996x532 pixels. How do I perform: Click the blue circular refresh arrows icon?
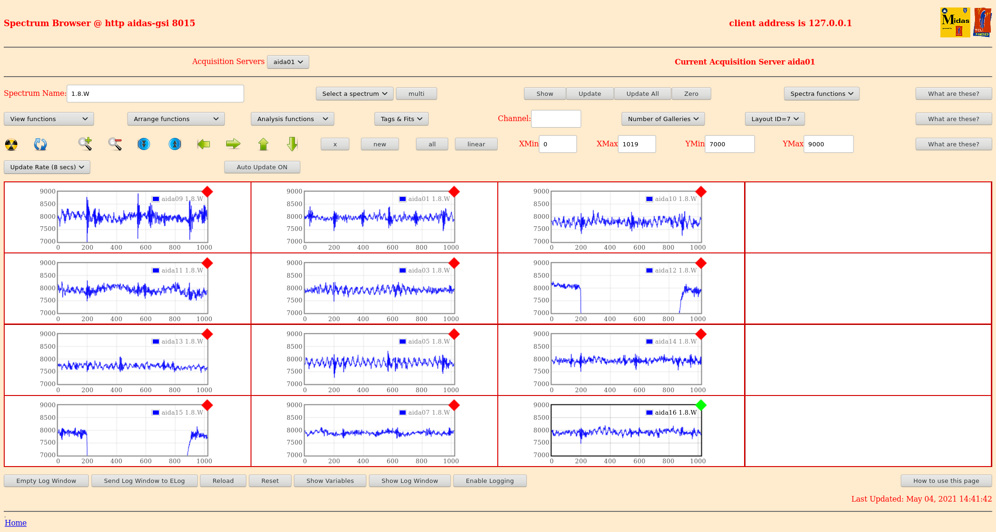coord(40,144)
